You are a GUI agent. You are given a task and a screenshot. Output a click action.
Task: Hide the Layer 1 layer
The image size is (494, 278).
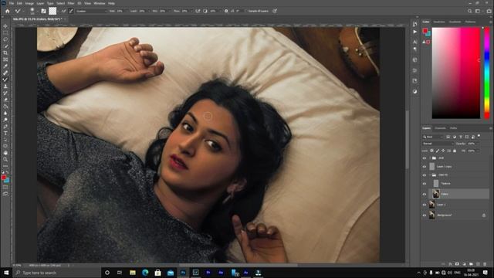pos(424,205)
